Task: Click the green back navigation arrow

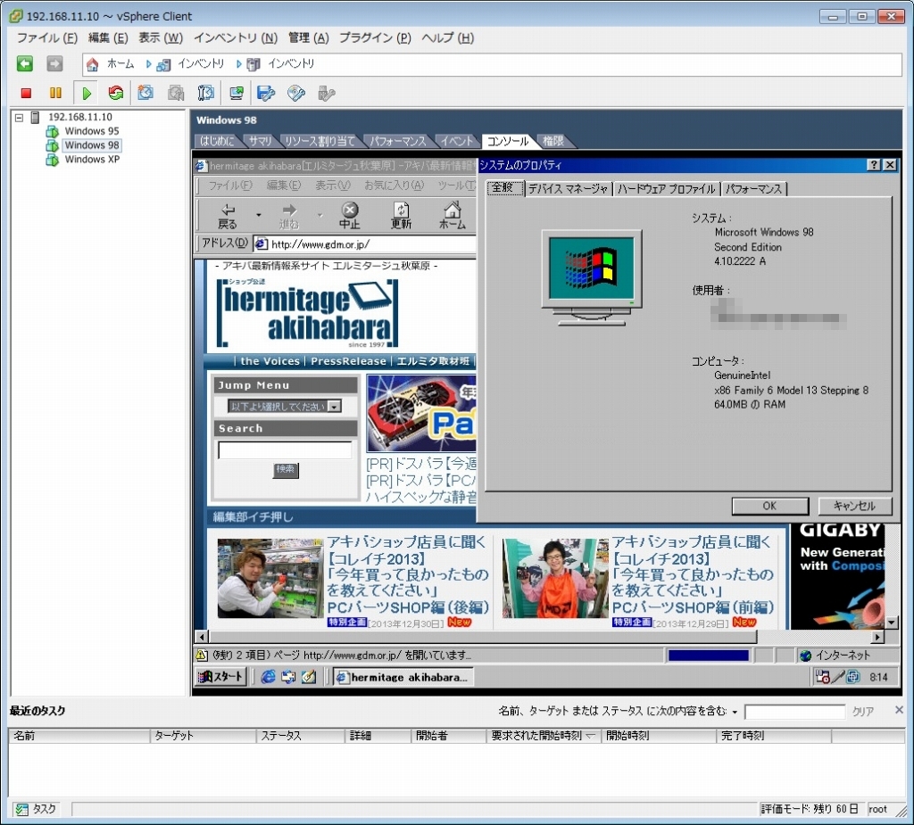Action: point(24,63)
